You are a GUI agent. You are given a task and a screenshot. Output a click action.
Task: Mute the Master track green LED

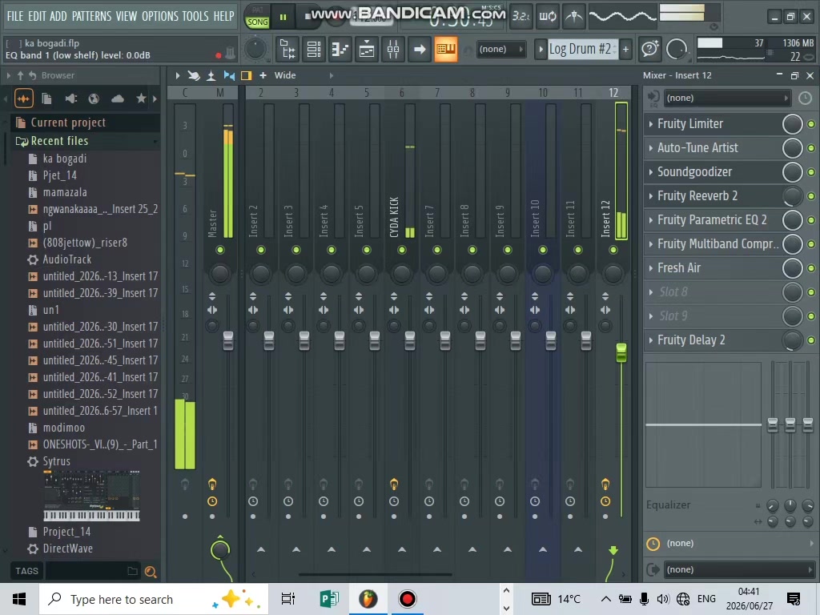pyautogui.click(x=220, y=250)
